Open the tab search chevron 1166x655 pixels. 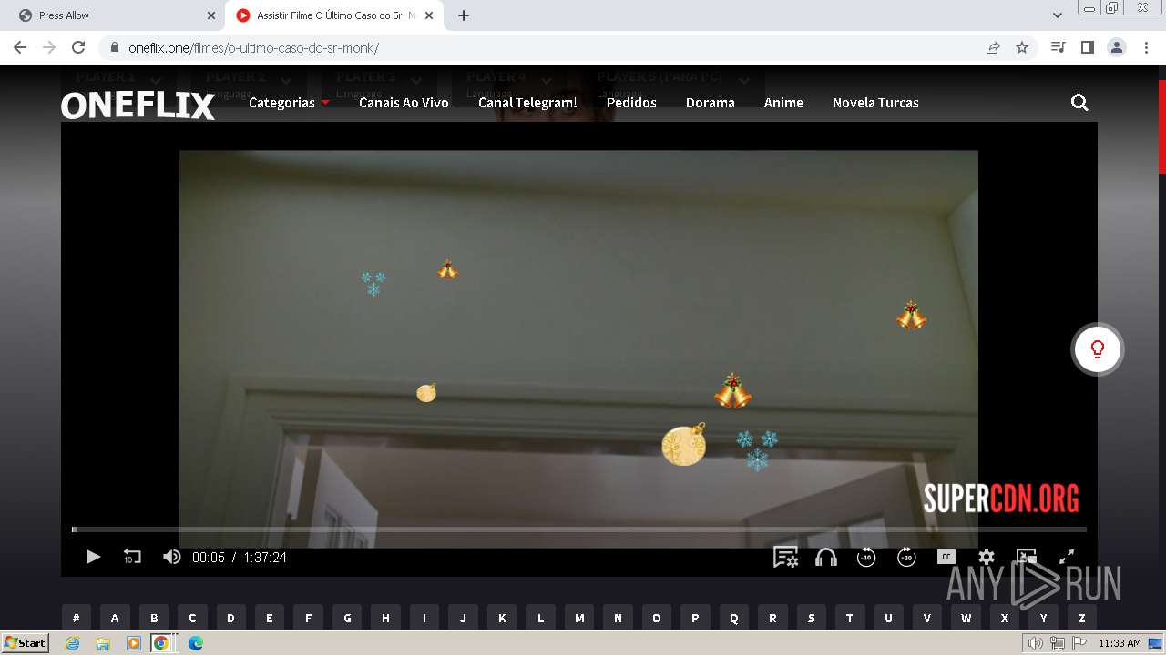click(1058, 15)
